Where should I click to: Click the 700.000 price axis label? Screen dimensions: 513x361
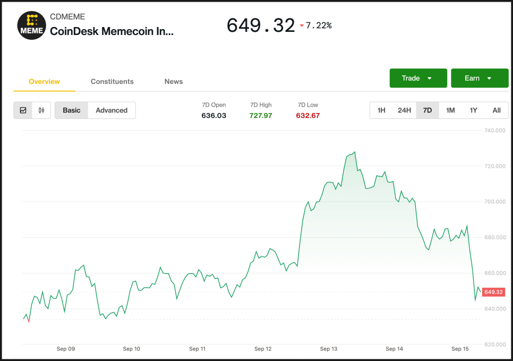click(495, 202)
